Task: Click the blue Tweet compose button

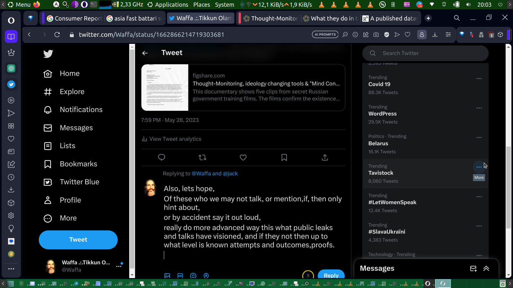Action: (x=78, y=240)
